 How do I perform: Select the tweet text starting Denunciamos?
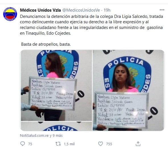point(91,25)
